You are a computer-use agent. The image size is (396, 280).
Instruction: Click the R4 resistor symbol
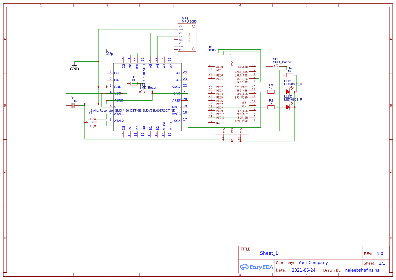point(290,75)
